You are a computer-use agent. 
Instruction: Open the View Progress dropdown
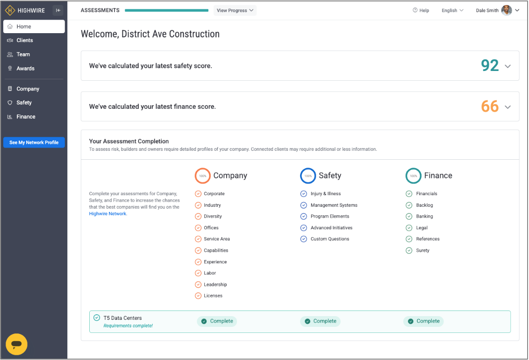click(235, 10)
